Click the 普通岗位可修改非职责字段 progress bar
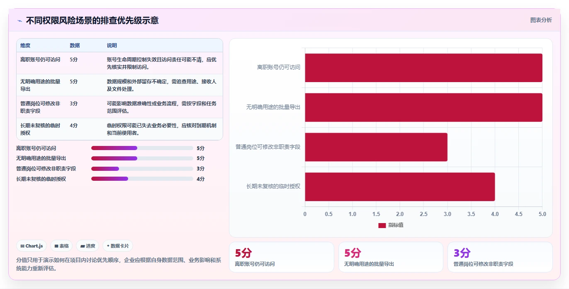Screen dimensions: 569x289 [142, 169]
